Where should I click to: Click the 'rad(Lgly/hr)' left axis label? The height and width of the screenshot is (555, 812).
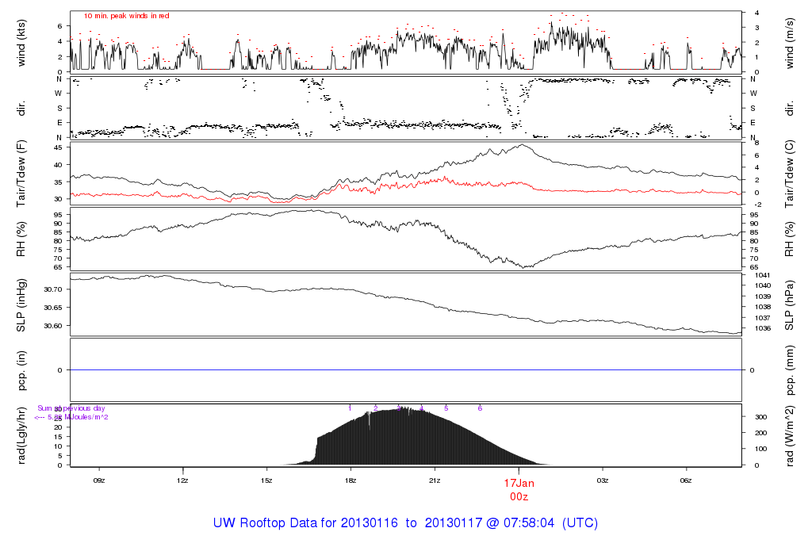[x=21, y=435]
